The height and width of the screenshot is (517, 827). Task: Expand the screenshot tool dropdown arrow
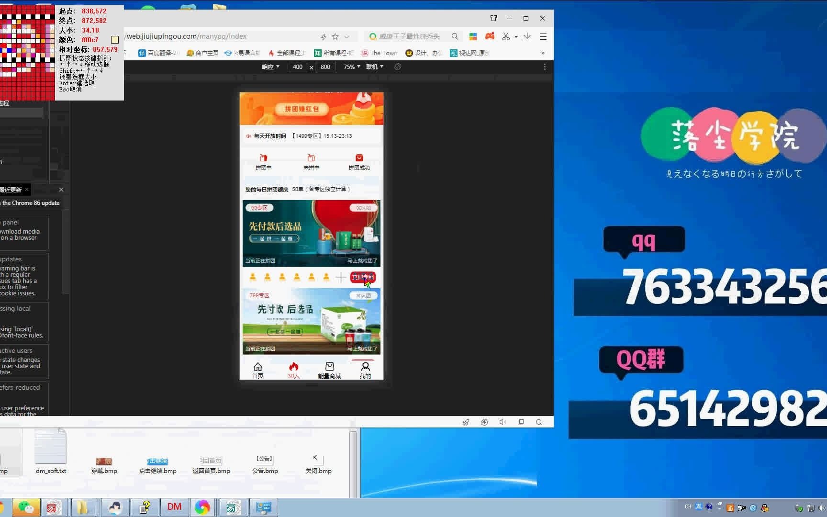[x=516, y=37]
